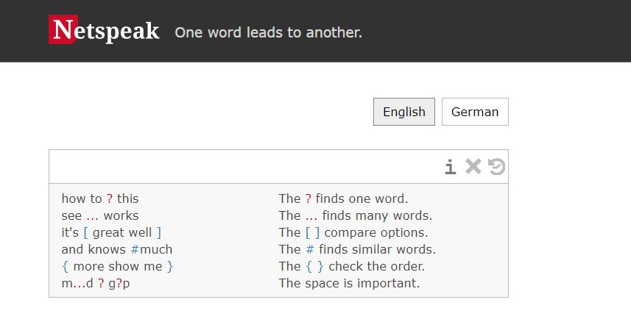Select the English language option
Screen dimensions: 631x333
[x=404, y=112]
